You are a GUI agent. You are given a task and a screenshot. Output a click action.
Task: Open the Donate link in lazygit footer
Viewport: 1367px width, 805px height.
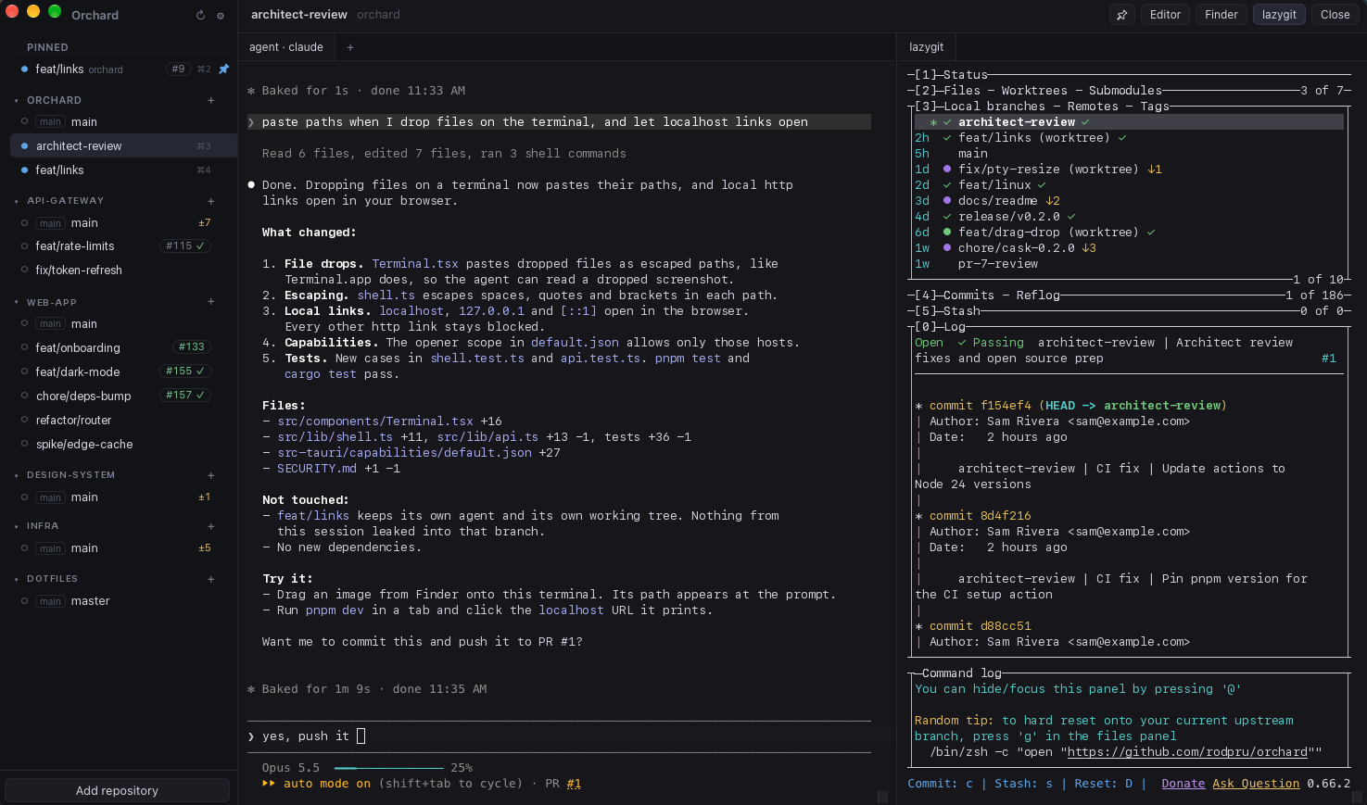pyautogui.click(x=1183, y=784)
